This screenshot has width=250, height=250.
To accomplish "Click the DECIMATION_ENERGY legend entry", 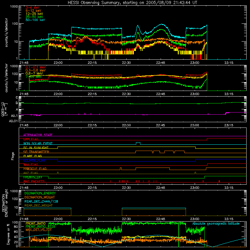I will 40,193.
